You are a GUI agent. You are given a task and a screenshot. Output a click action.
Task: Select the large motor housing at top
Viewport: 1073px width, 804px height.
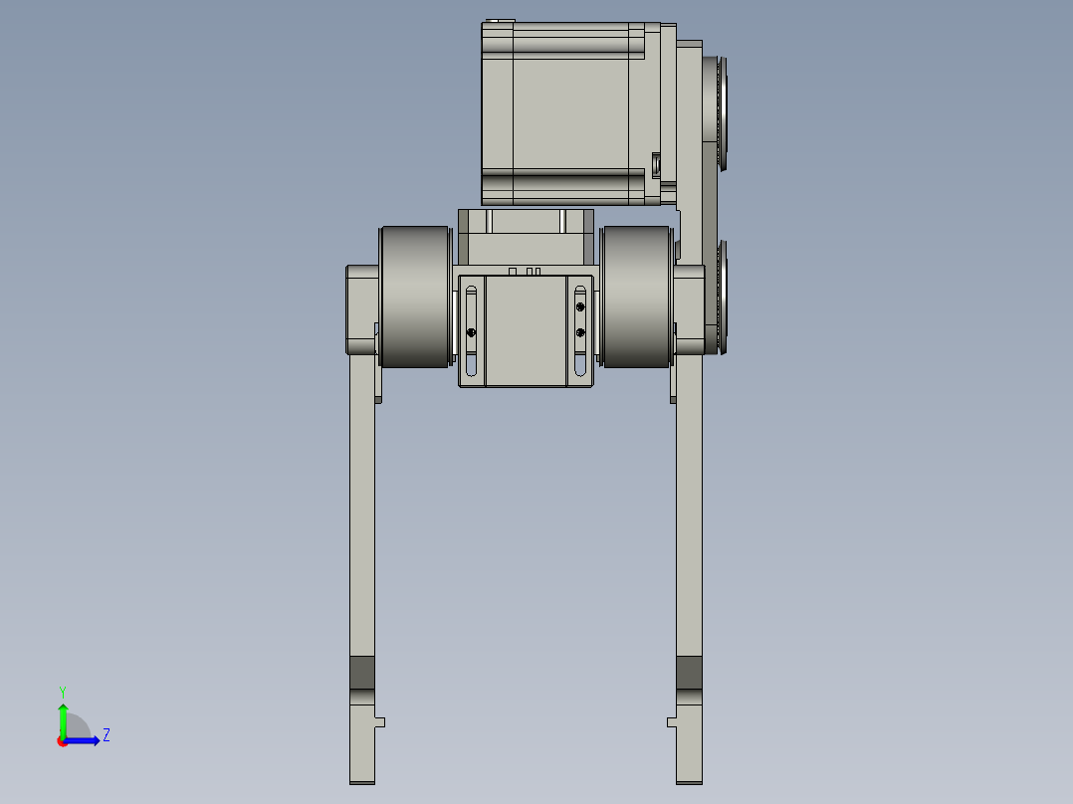pos(571,113)
